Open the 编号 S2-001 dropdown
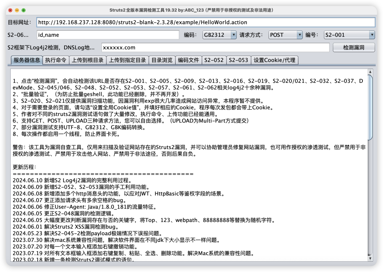Image resolution: width=383 pixels, height=272 pixels. [349, 35]
